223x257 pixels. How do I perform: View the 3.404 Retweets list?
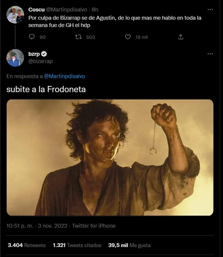click(x=27, y=245)
